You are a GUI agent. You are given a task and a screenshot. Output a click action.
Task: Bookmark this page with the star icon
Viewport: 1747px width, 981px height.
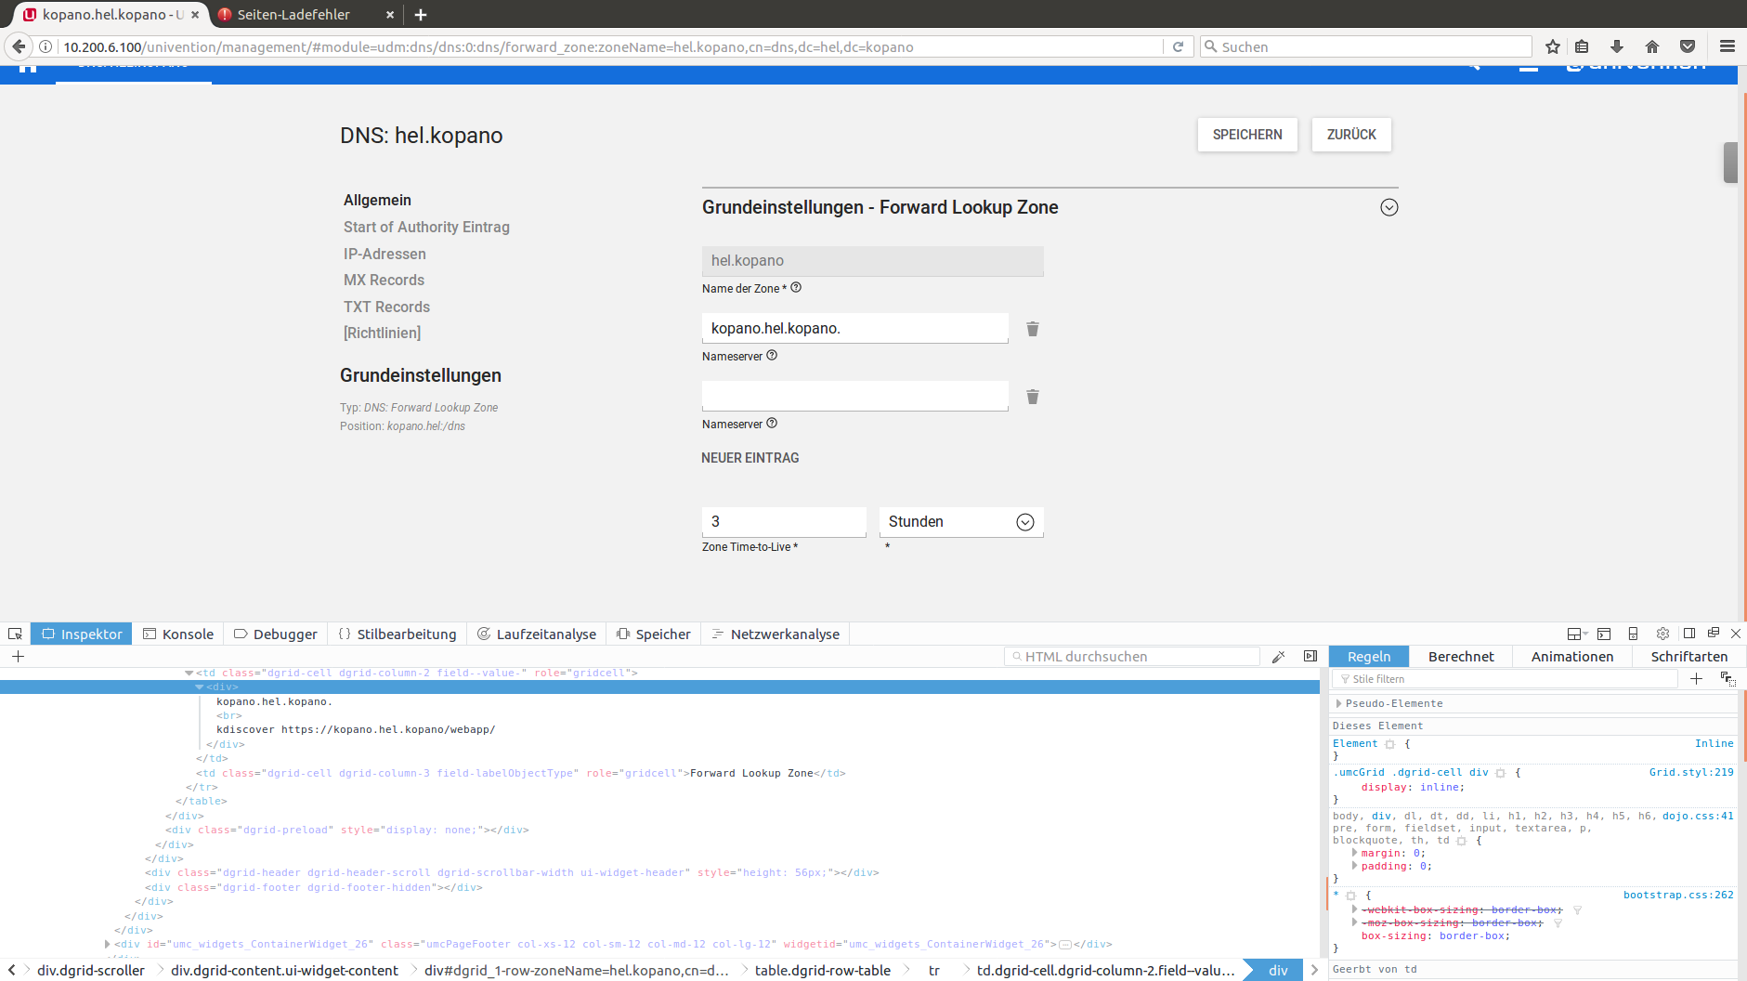click(1552, 46)
